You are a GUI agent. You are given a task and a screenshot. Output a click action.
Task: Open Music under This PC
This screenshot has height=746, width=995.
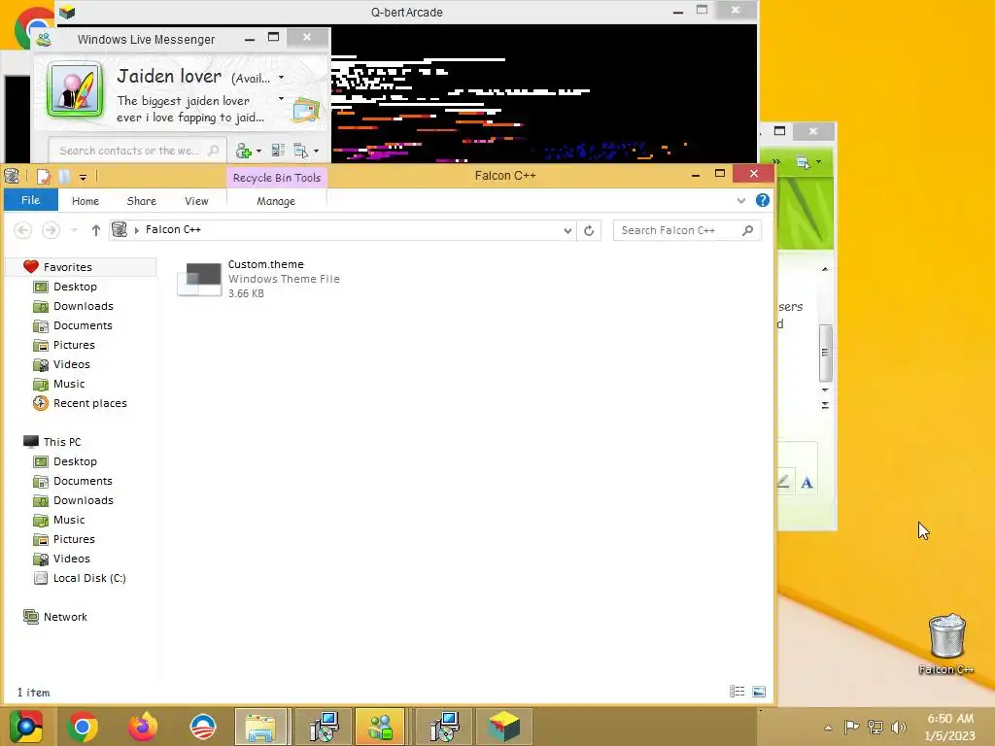click(x=69, y=521)
